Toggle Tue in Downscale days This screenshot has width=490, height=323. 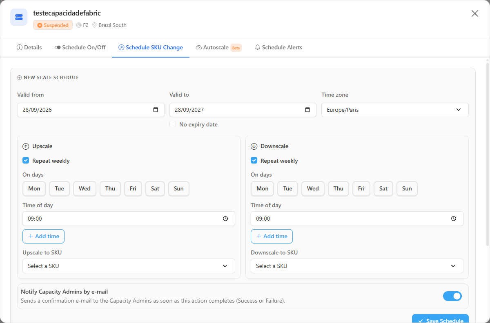[288, 188]
